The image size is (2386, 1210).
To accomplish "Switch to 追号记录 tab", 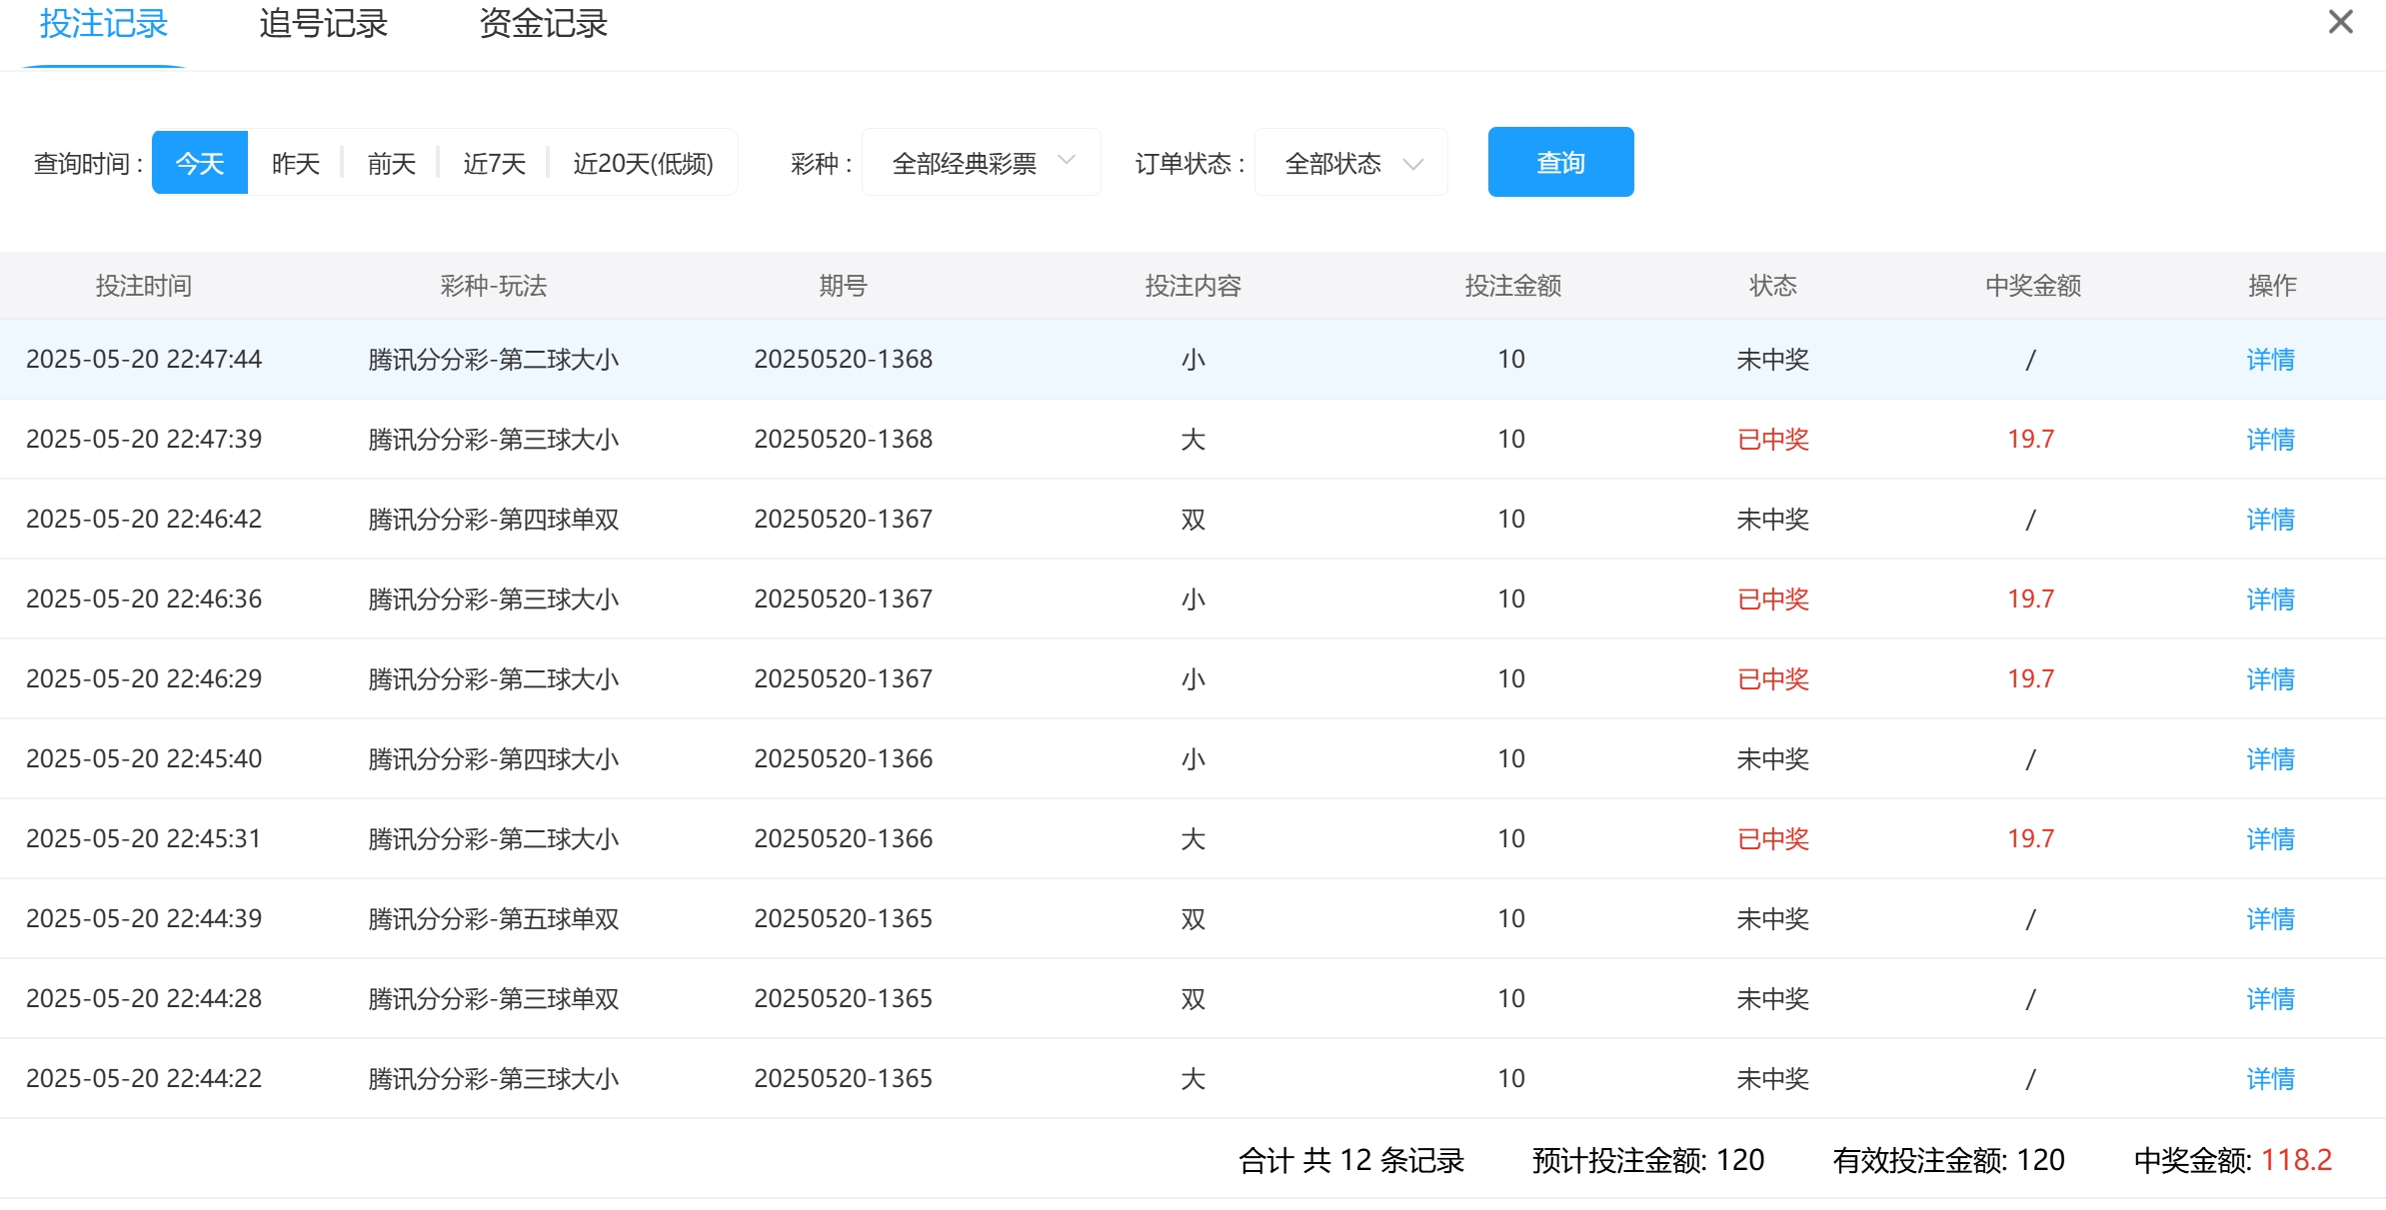I will pyautogui.click(x=323, y=24).
